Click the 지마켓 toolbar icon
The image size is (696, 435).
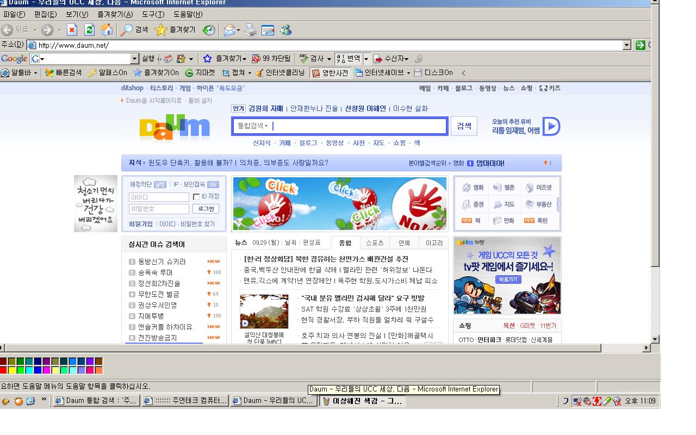[x=189, y=72]
